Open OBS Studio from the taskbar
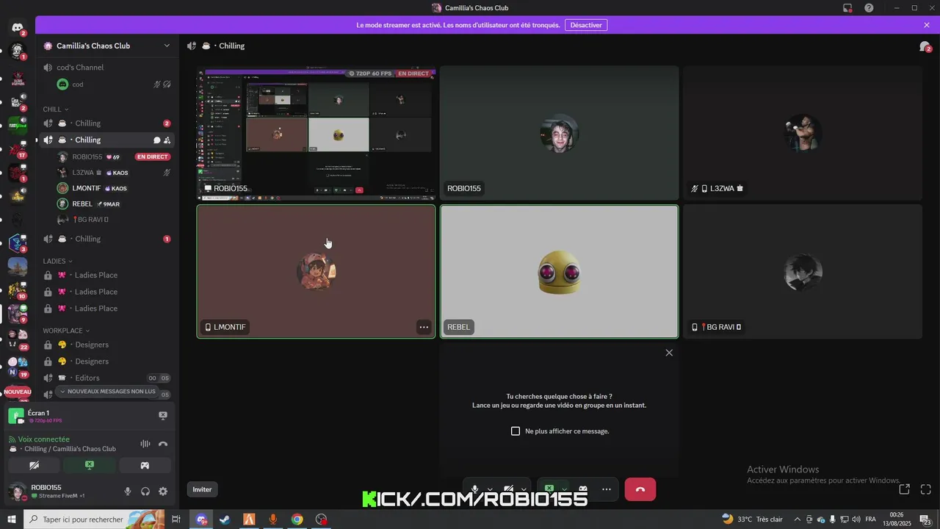This screenshot has height=529, width=940. [321, 519]
